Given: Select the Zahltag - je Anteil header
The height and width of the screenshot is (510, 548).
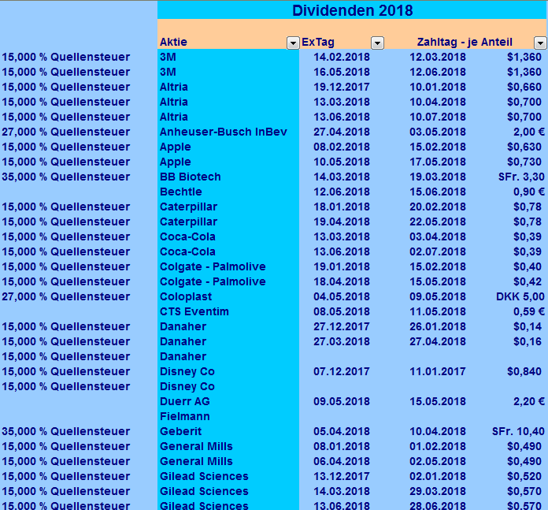Looking at the screenshot, I should click(x=465, y=42).
